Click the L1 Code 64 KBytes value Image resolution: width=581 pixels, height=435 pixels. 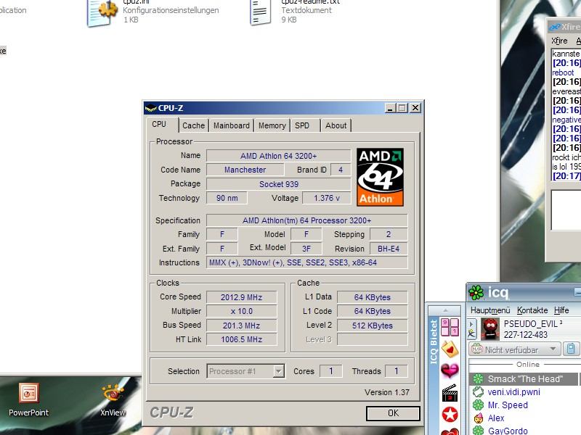click(x=372, y=311)
